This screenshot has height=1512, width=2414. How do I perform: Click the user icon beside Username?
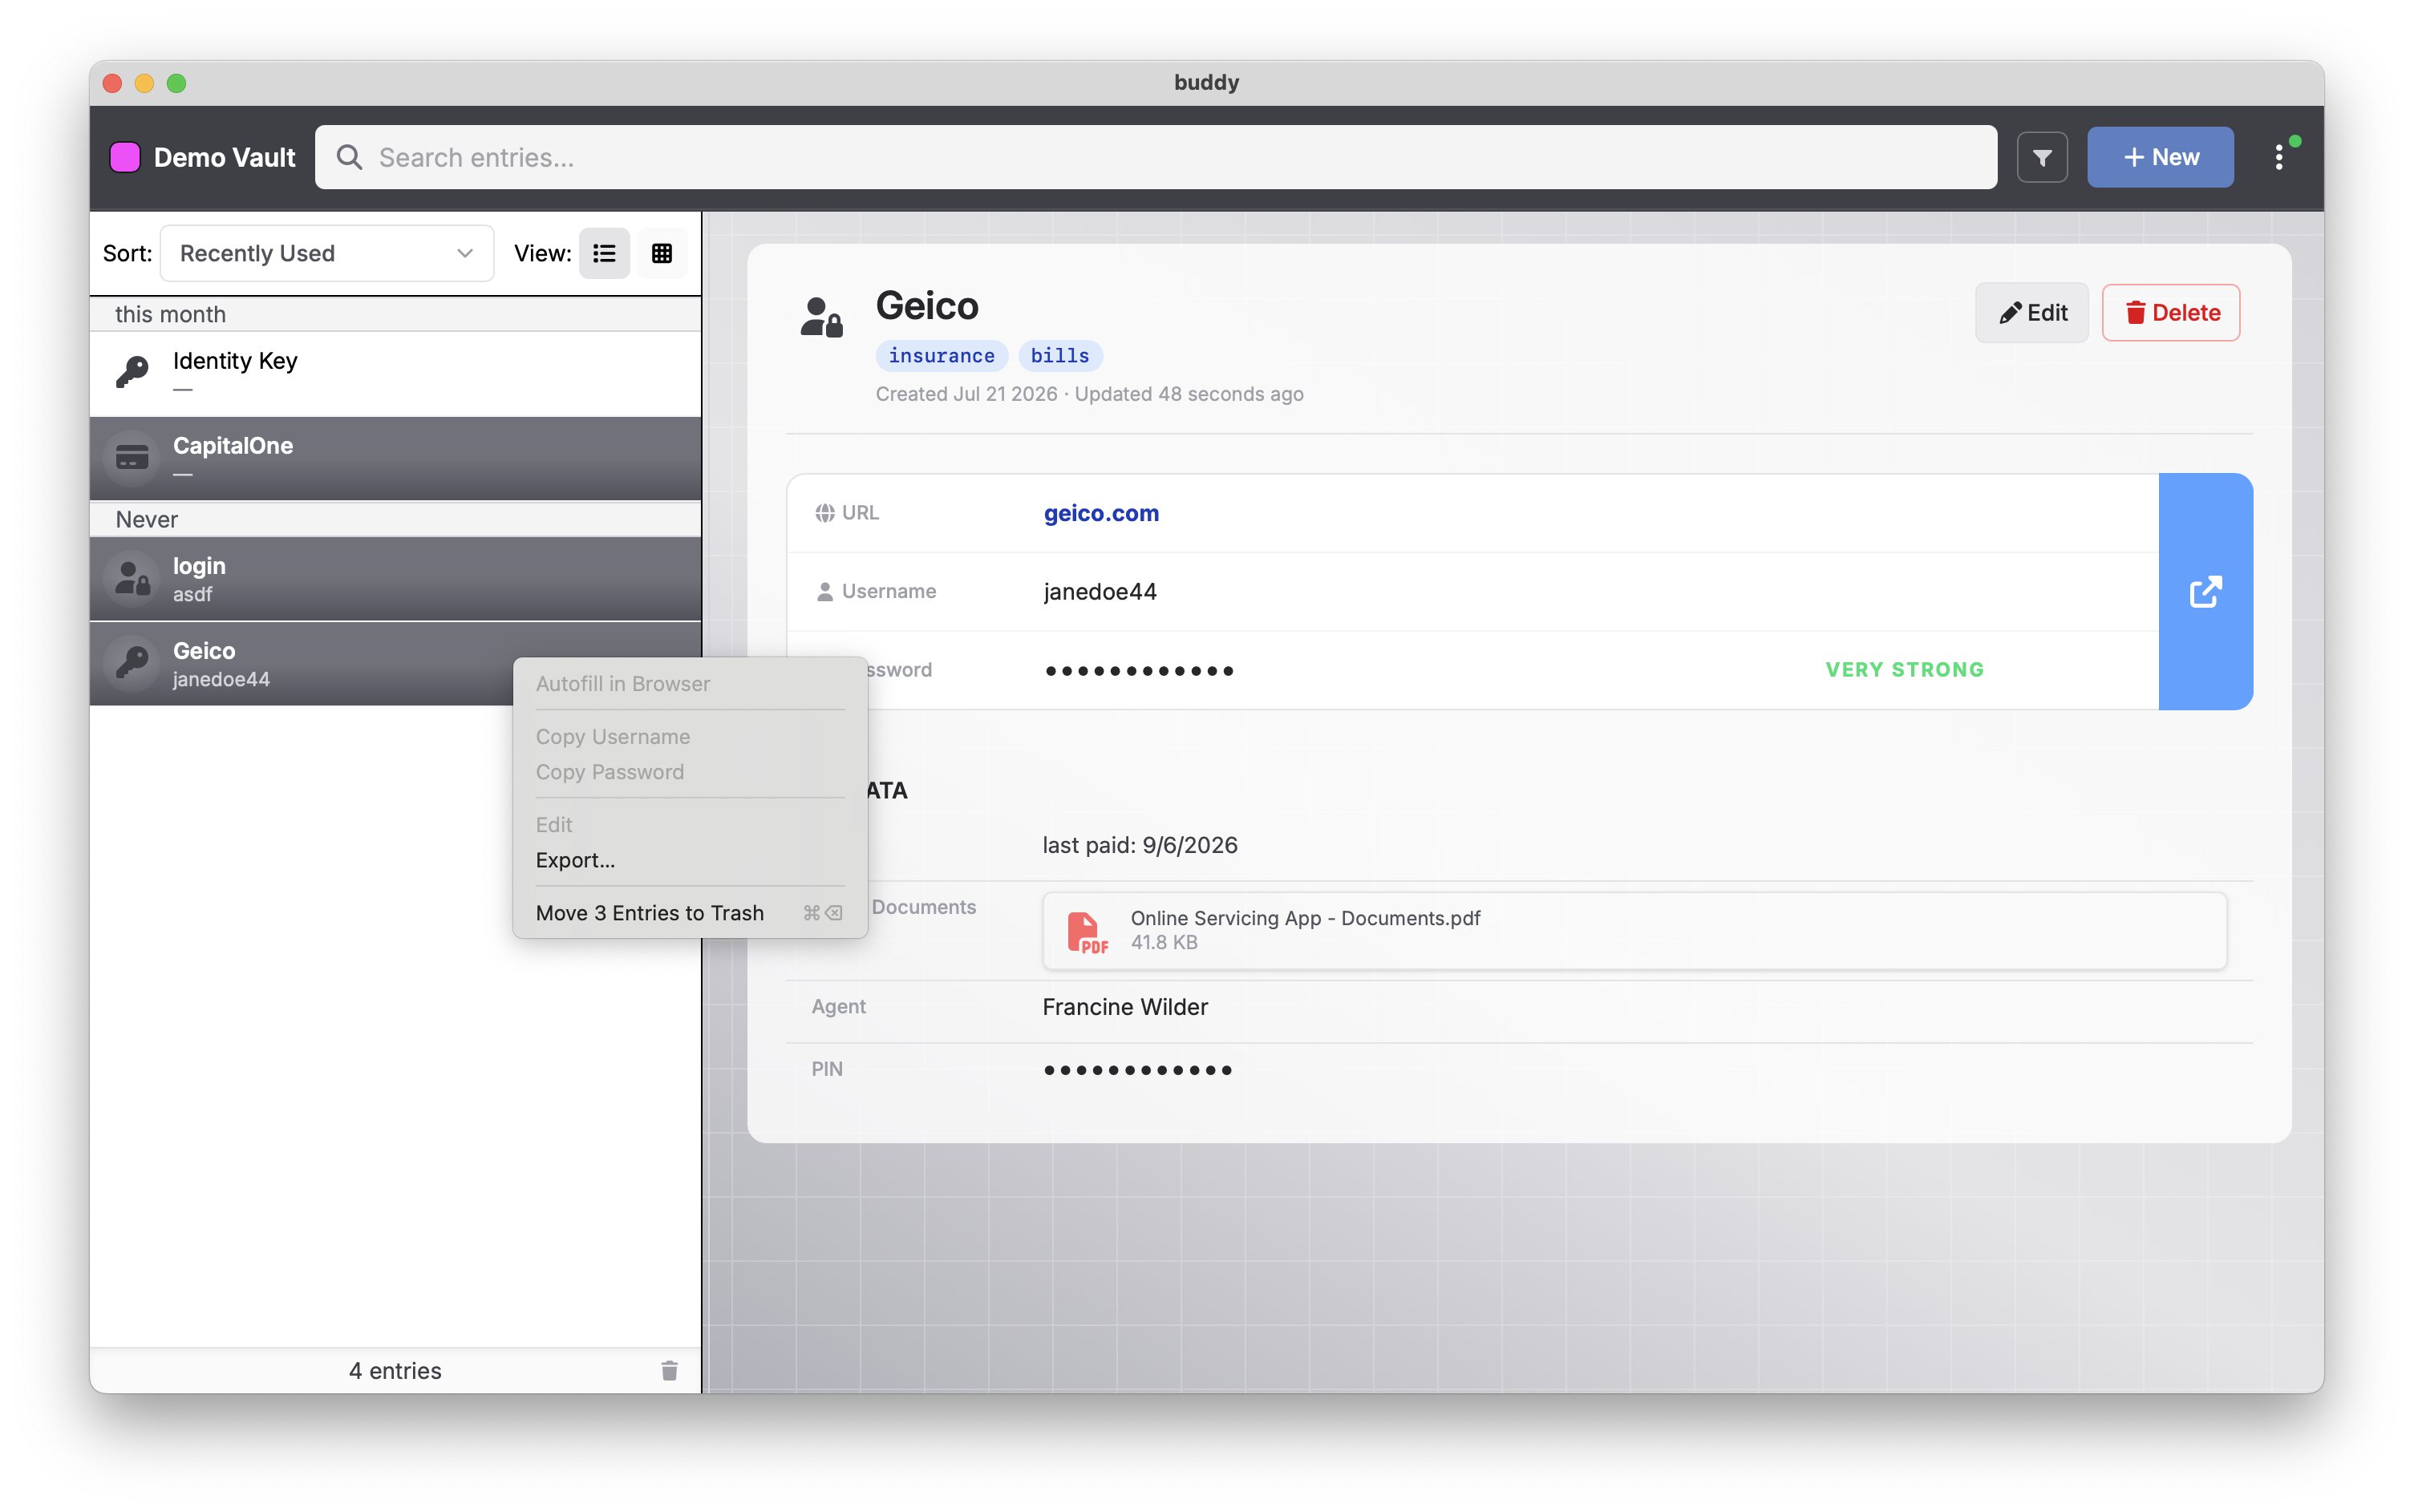click(x=824, y=592)
